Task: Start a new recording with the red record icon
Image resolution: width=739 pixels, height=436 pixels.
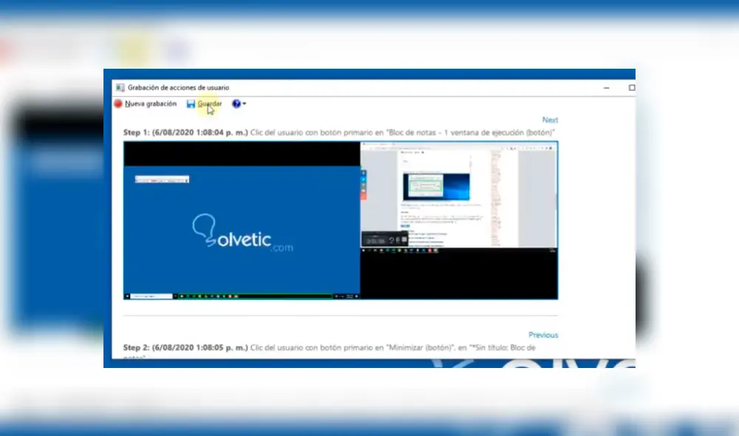Action: [118, 103]
